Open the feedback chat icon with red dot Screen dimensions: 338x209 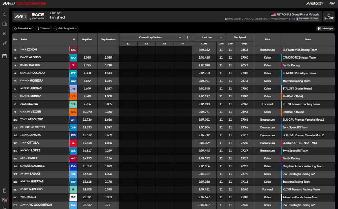(x=5, y=200)
